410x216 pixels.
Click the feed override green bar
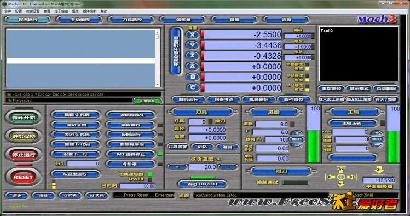coord(314,147)
